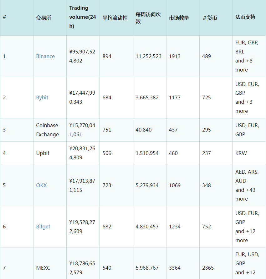Viewport: 266px width, 279px height.
Task: Select currency count 752
Action: click(x=207, y=227)
